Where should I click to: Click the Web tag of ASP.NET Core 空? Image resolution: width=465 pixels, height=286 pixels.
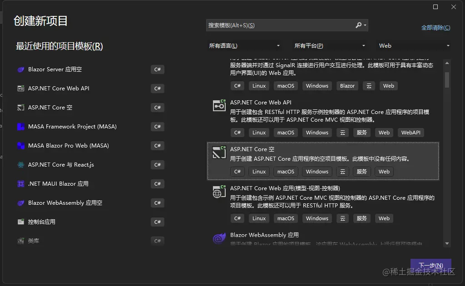(x=384, y=172)
